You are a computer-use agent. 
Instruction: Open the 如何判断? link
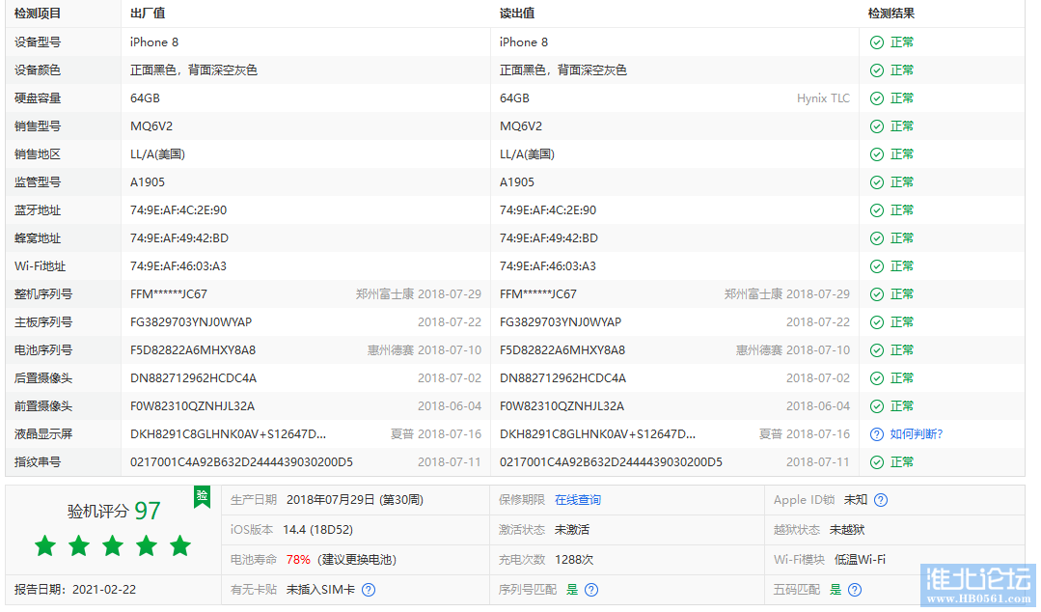click(x=917, y=434)
